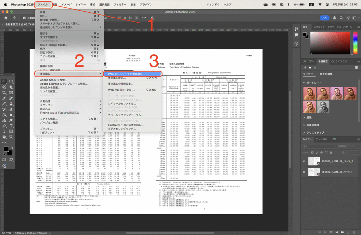
Task: Expand the 写真の修復 preset group
Action: [304, 125]
